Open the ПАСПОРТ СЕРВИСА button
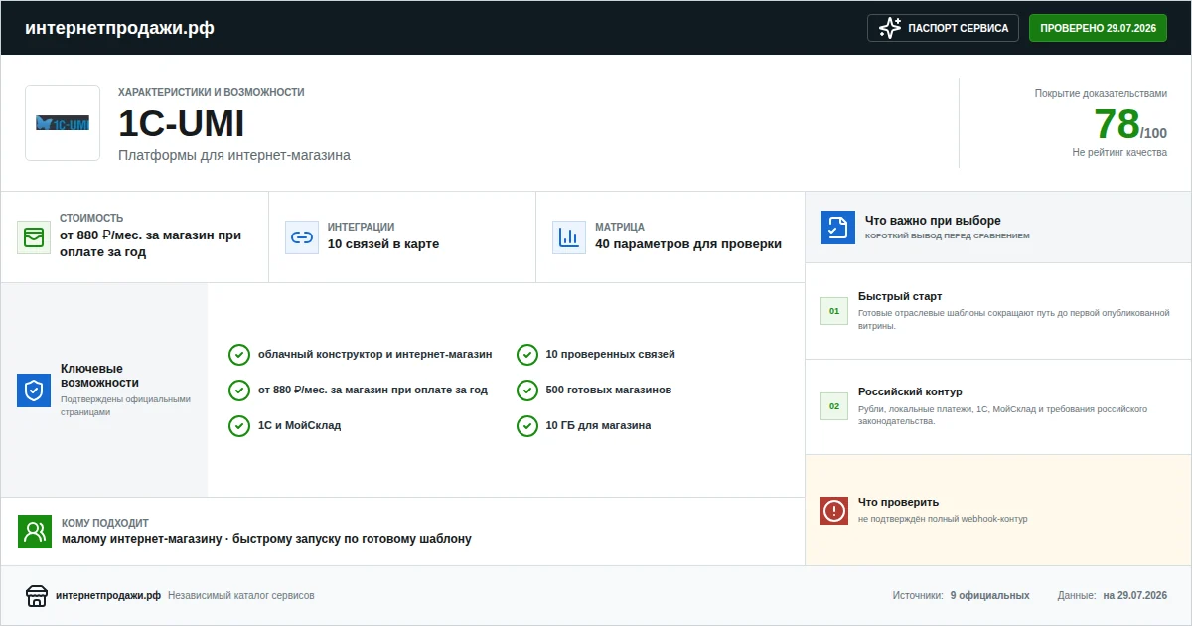1192x626 pixels. 944,28
